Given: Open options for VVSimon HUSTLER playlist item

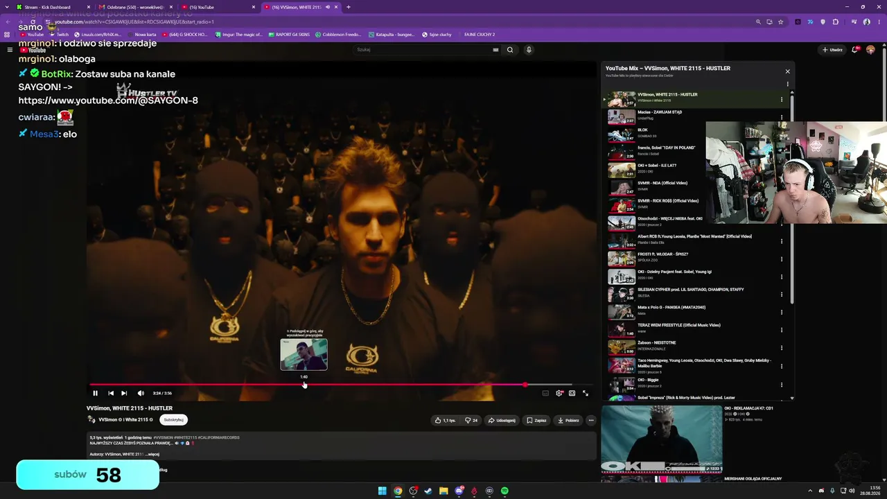Looking at the screenshot, I should pos(782,99).
